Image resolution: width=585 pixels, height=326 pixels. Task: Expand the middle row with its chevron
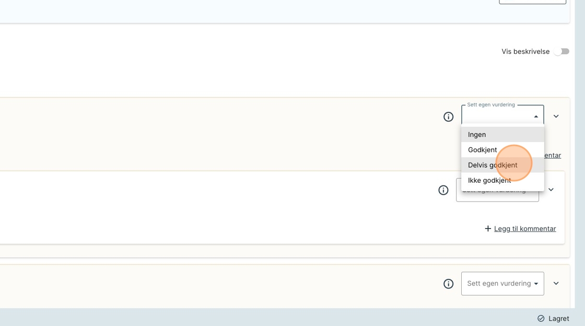(551, 190)
